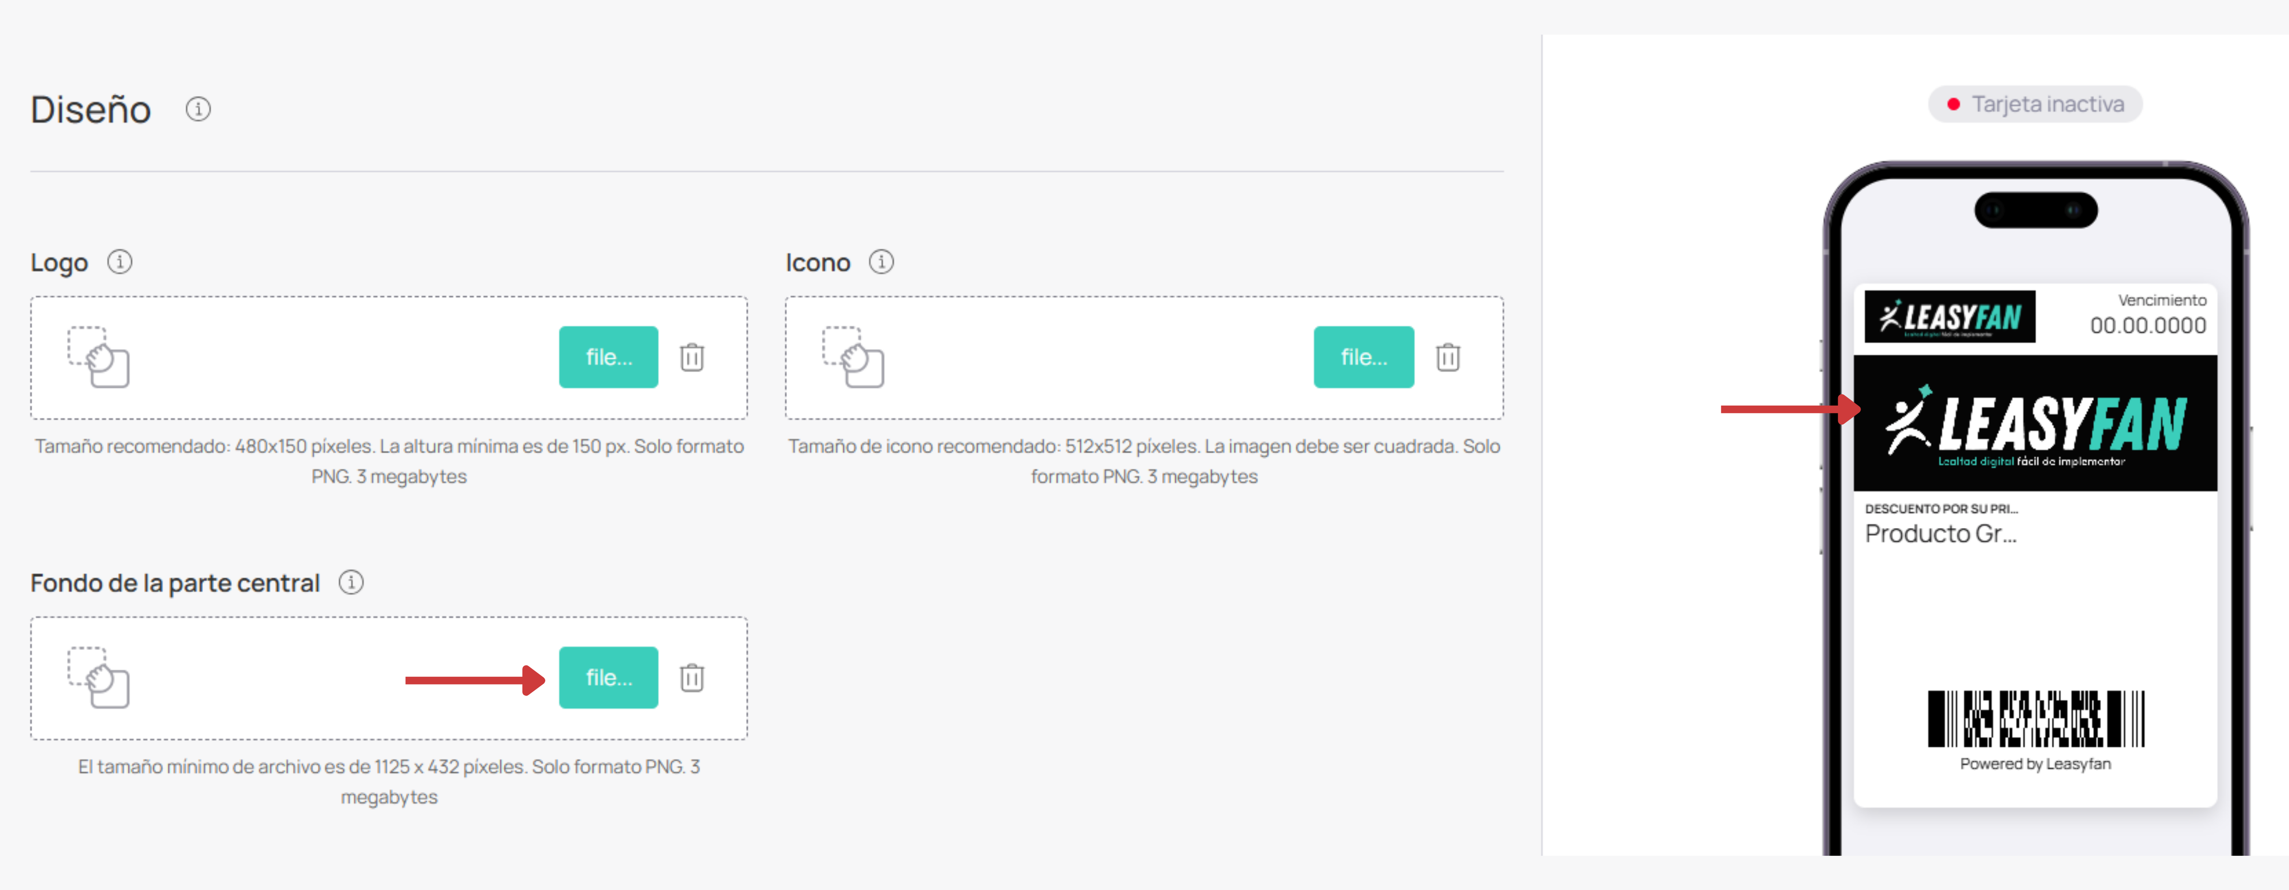Select Icono file using file button
2289x890 pixels.
click(1364, 357)
